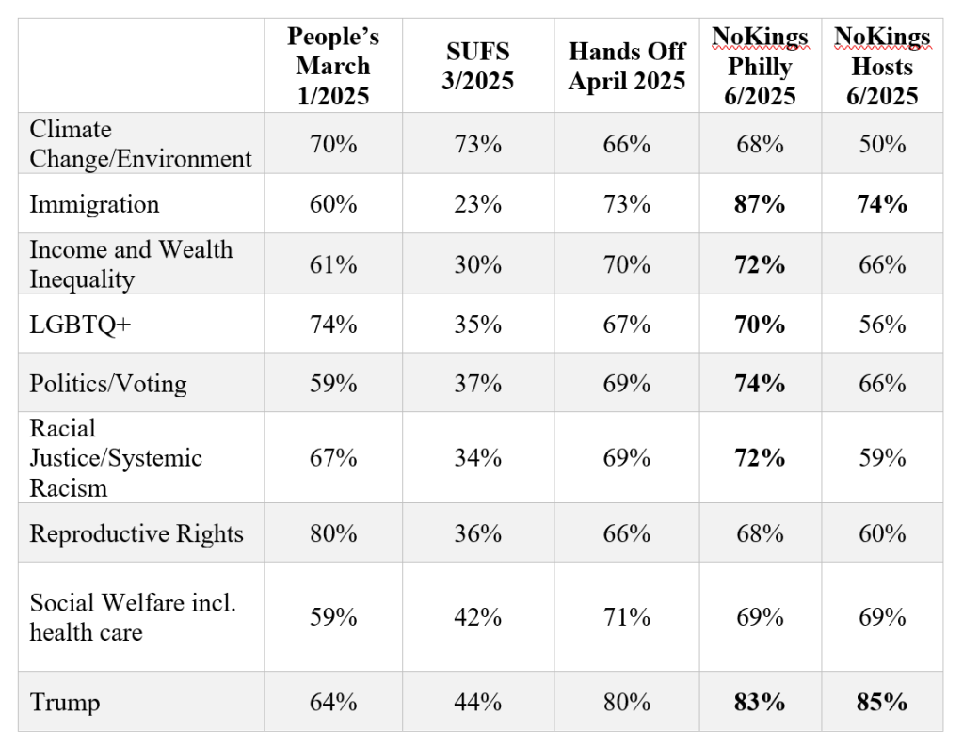Click the Immigration row label
This screenshot has width=963, height=746.
[x=94, y=204]
